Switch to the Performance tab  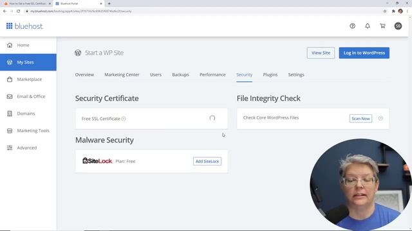[x=212, y=74]
